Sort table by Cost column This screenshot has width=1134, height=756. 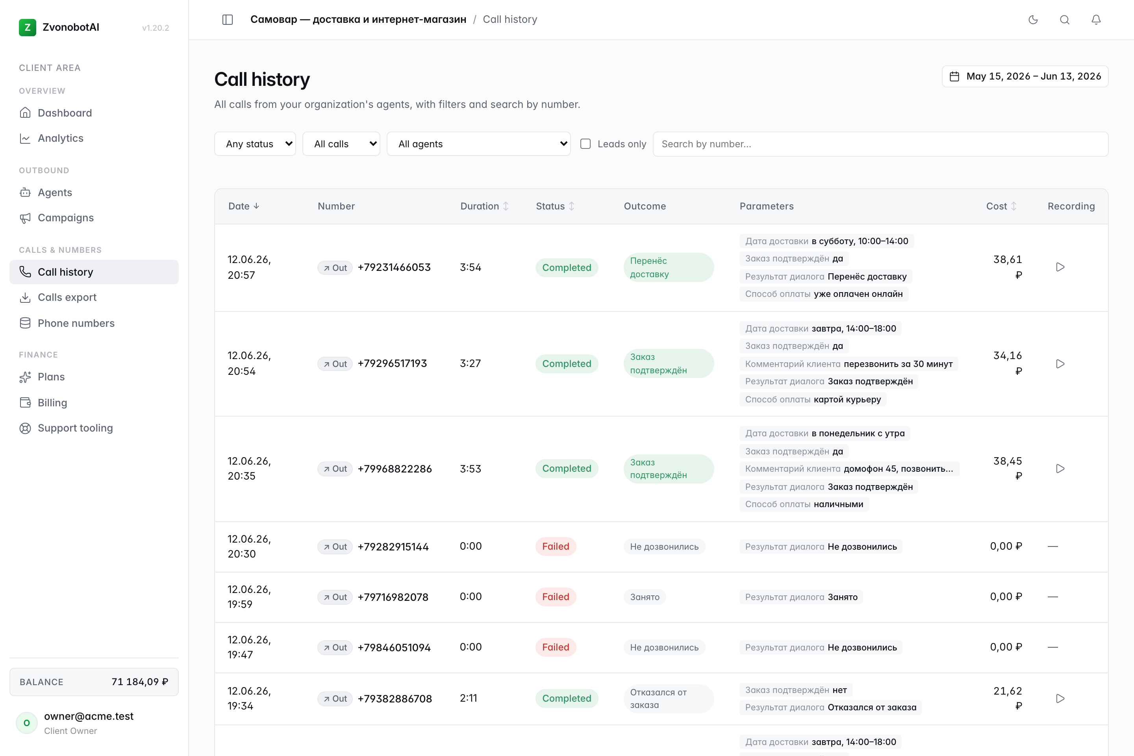click(x=1001, y=206)
